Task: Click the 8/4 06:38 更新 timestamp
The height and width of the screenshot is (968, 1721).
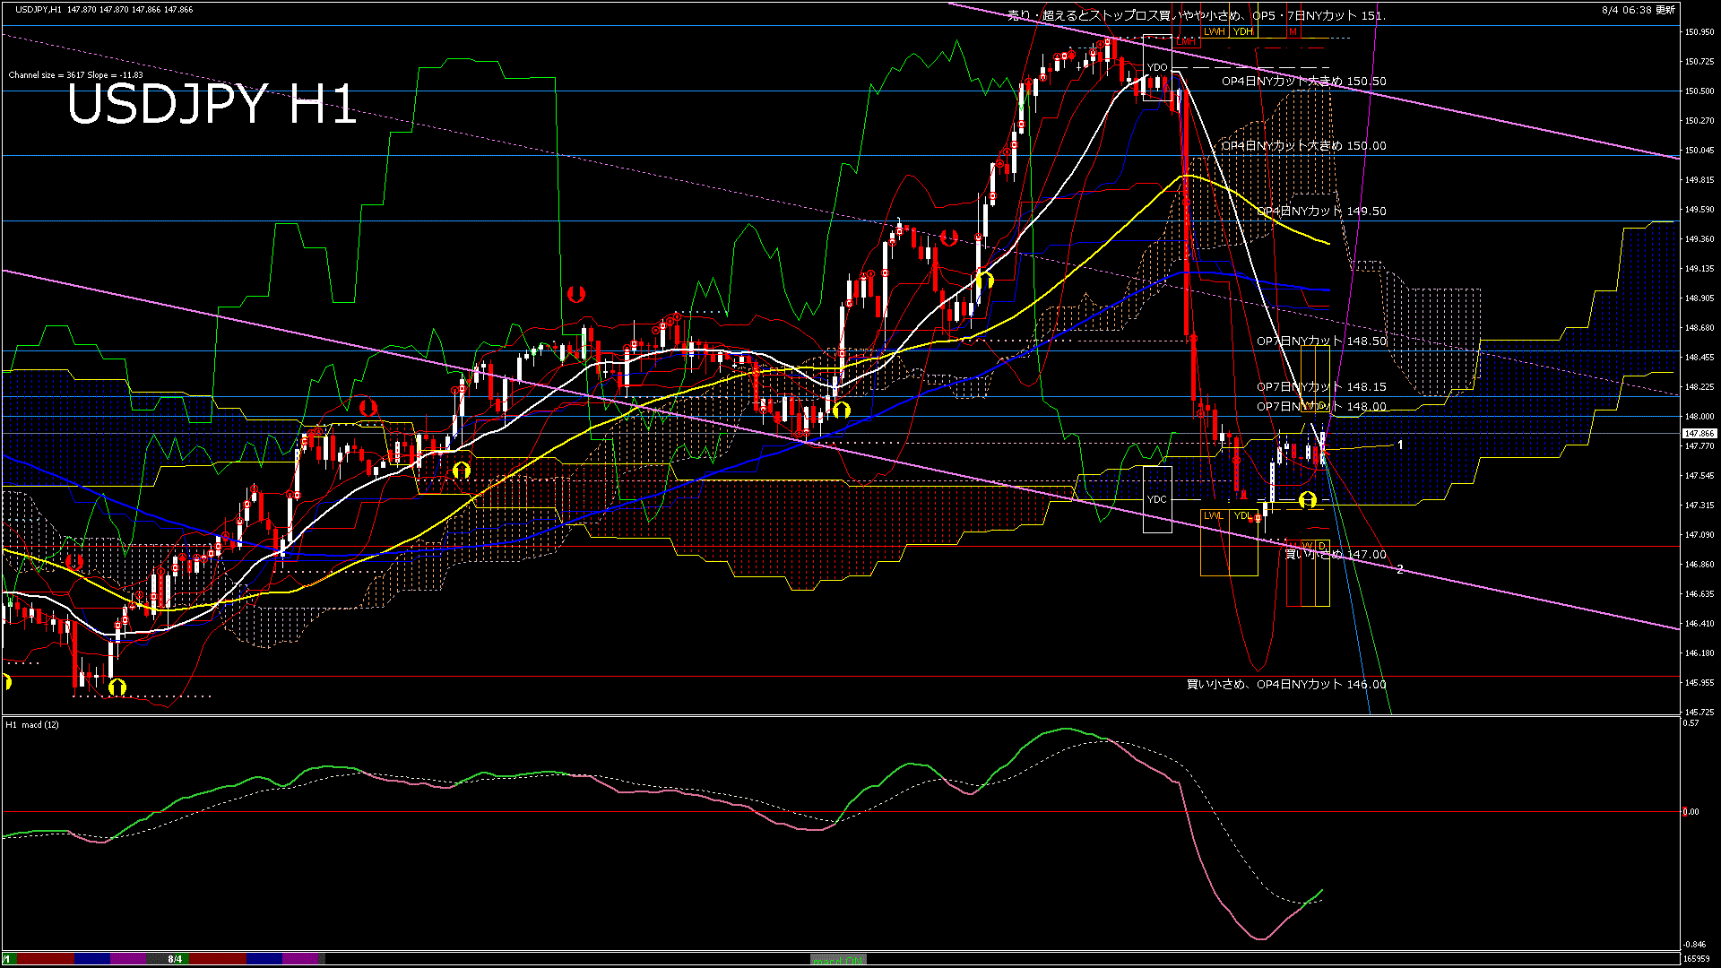Action: [1639, 10]
